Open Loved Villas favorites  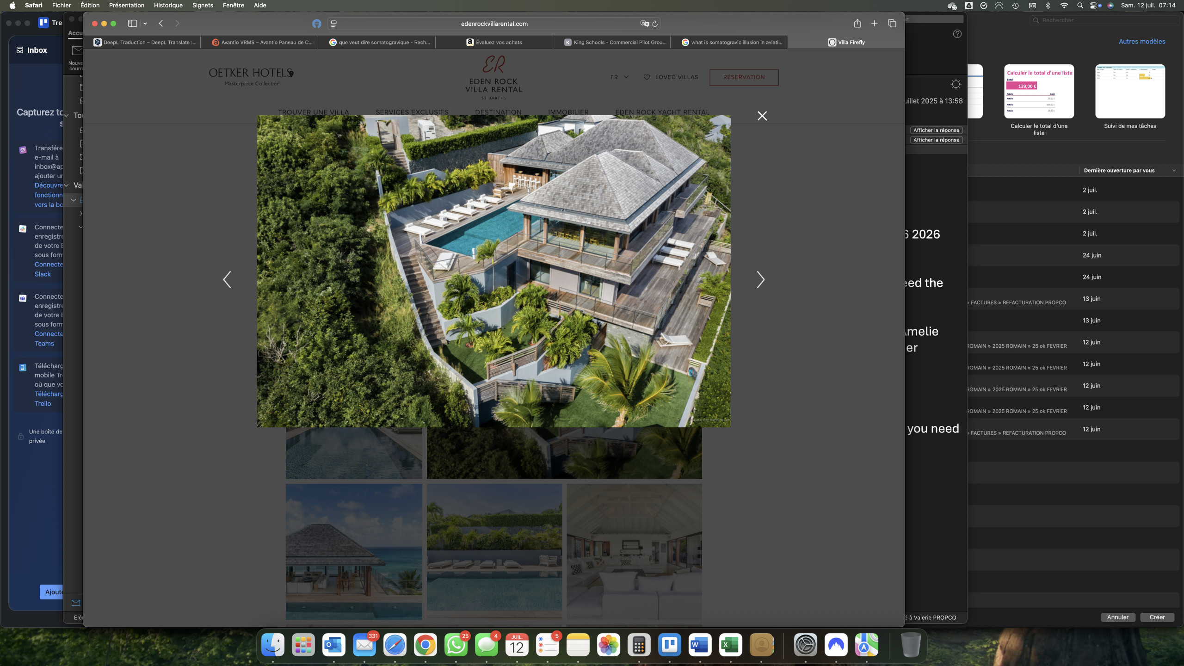coord(671,77)
